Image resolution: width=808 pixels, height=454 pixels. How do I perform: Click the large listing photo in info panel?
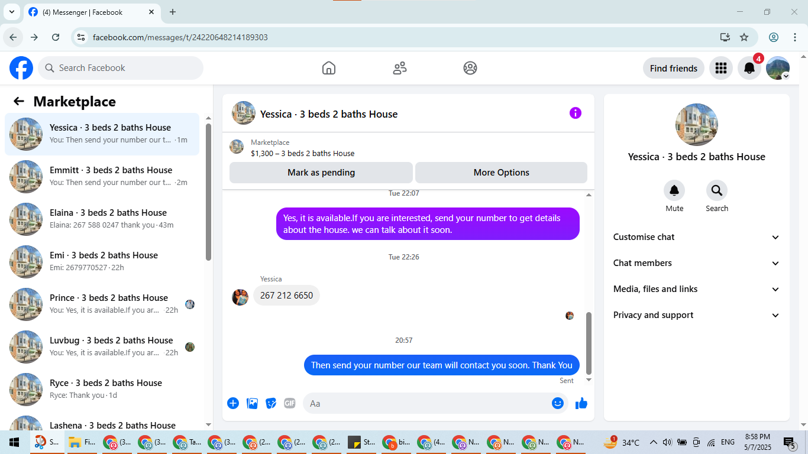tap(697, 125)
